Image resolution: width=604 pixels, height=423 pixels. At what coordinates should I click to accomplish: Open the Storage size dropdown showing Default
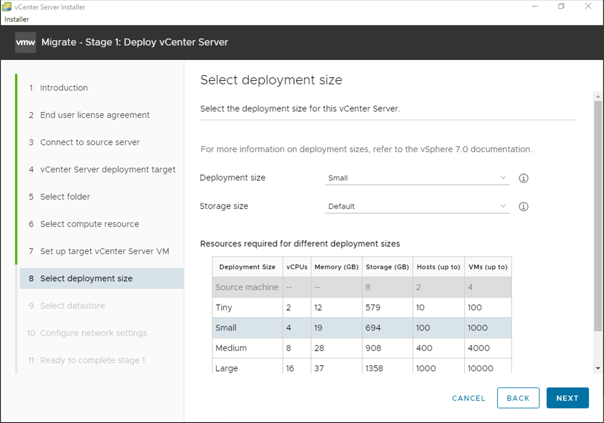pos(417,206)
